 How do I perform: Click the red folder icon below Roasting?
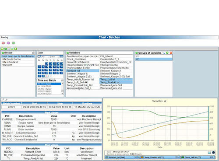point(3,43)
